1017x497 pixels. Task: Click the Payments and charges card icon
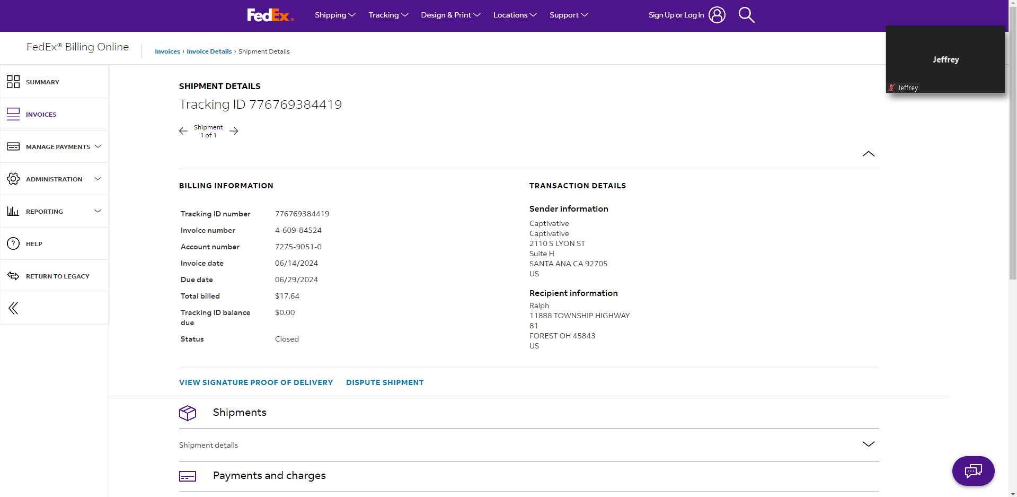(x=188, y=476)
